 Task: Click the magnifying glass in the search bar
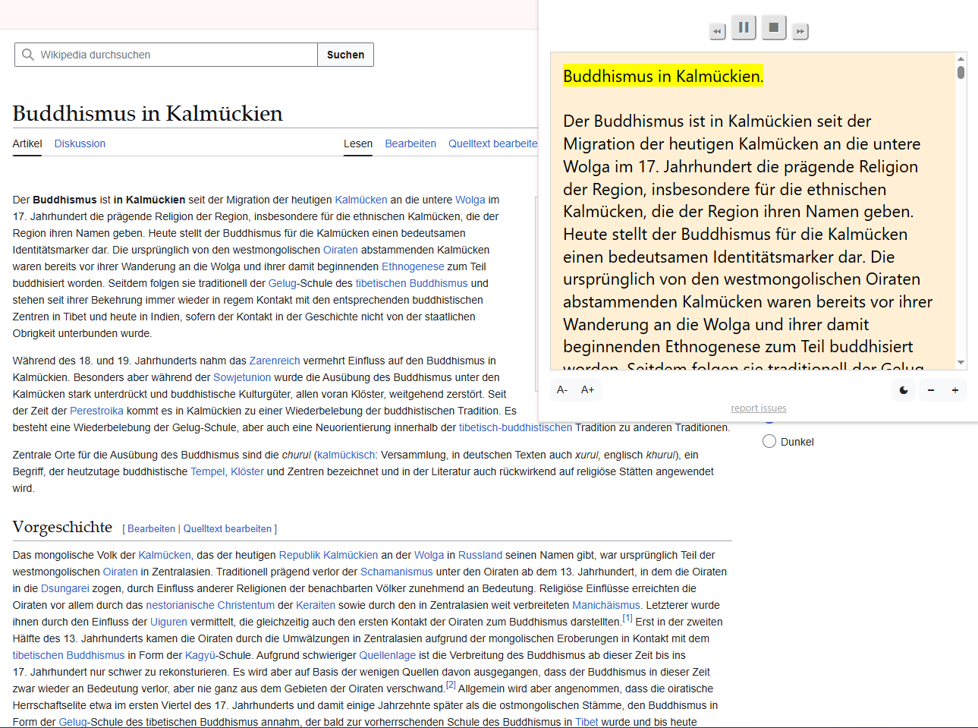point(28,54)
